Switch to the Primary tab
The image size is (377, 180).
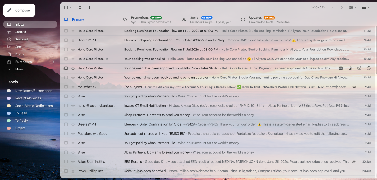pyautogui.click(x=89, y=19)
